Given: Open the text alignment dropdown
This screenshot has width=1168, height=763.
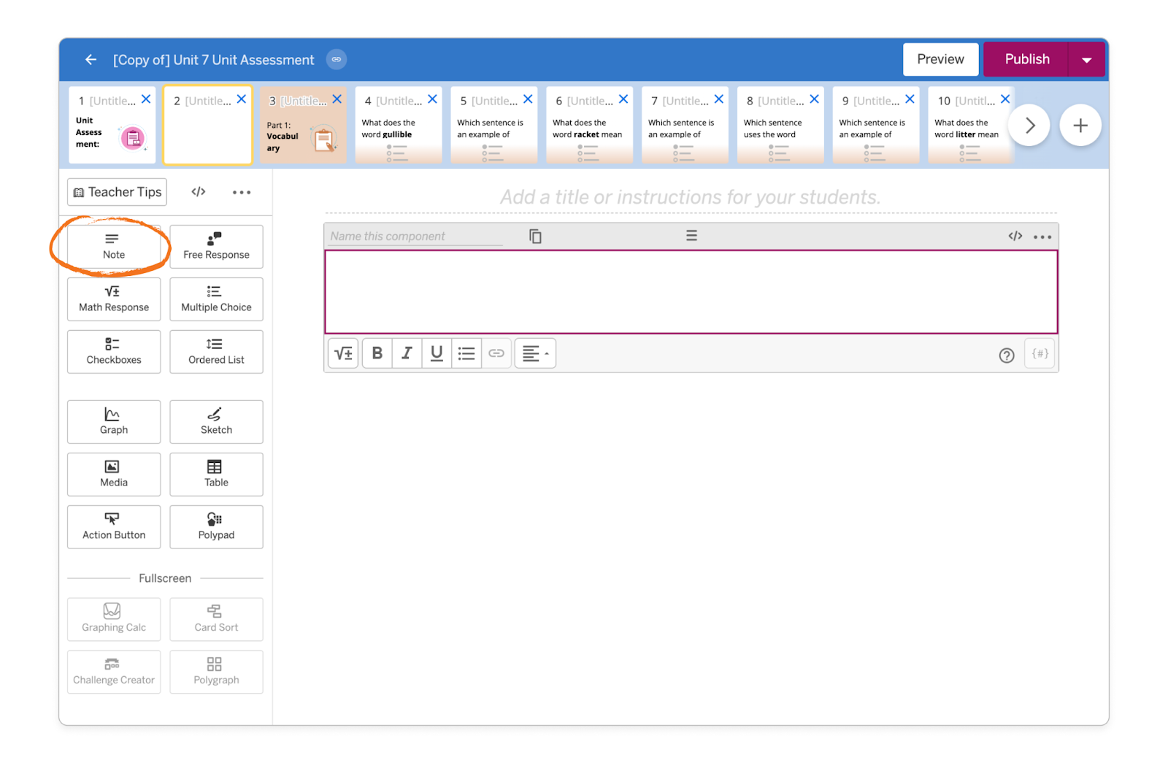Looking at the screenshot, I should pyautogui.click(x=535, y=353).
